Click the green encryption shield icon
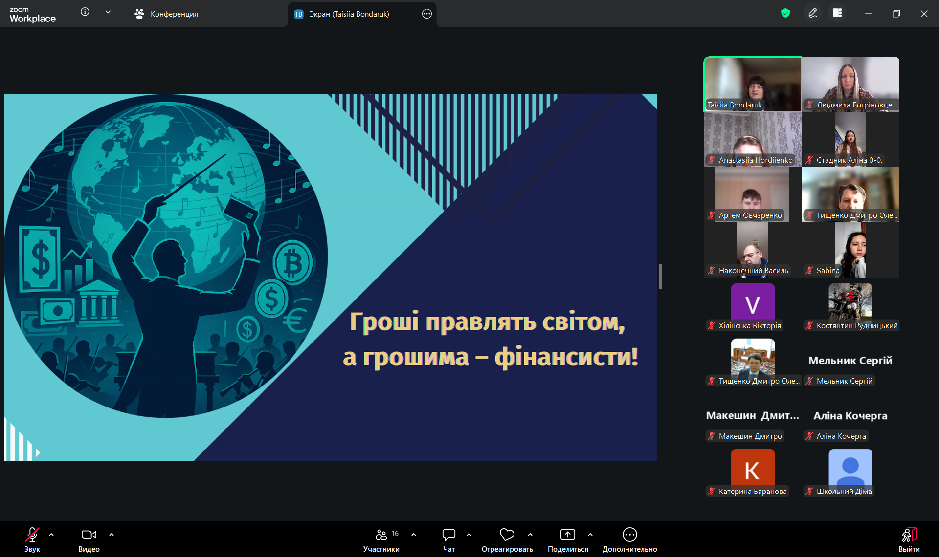This screenshot has height=557, width=939. coord(785,14)
